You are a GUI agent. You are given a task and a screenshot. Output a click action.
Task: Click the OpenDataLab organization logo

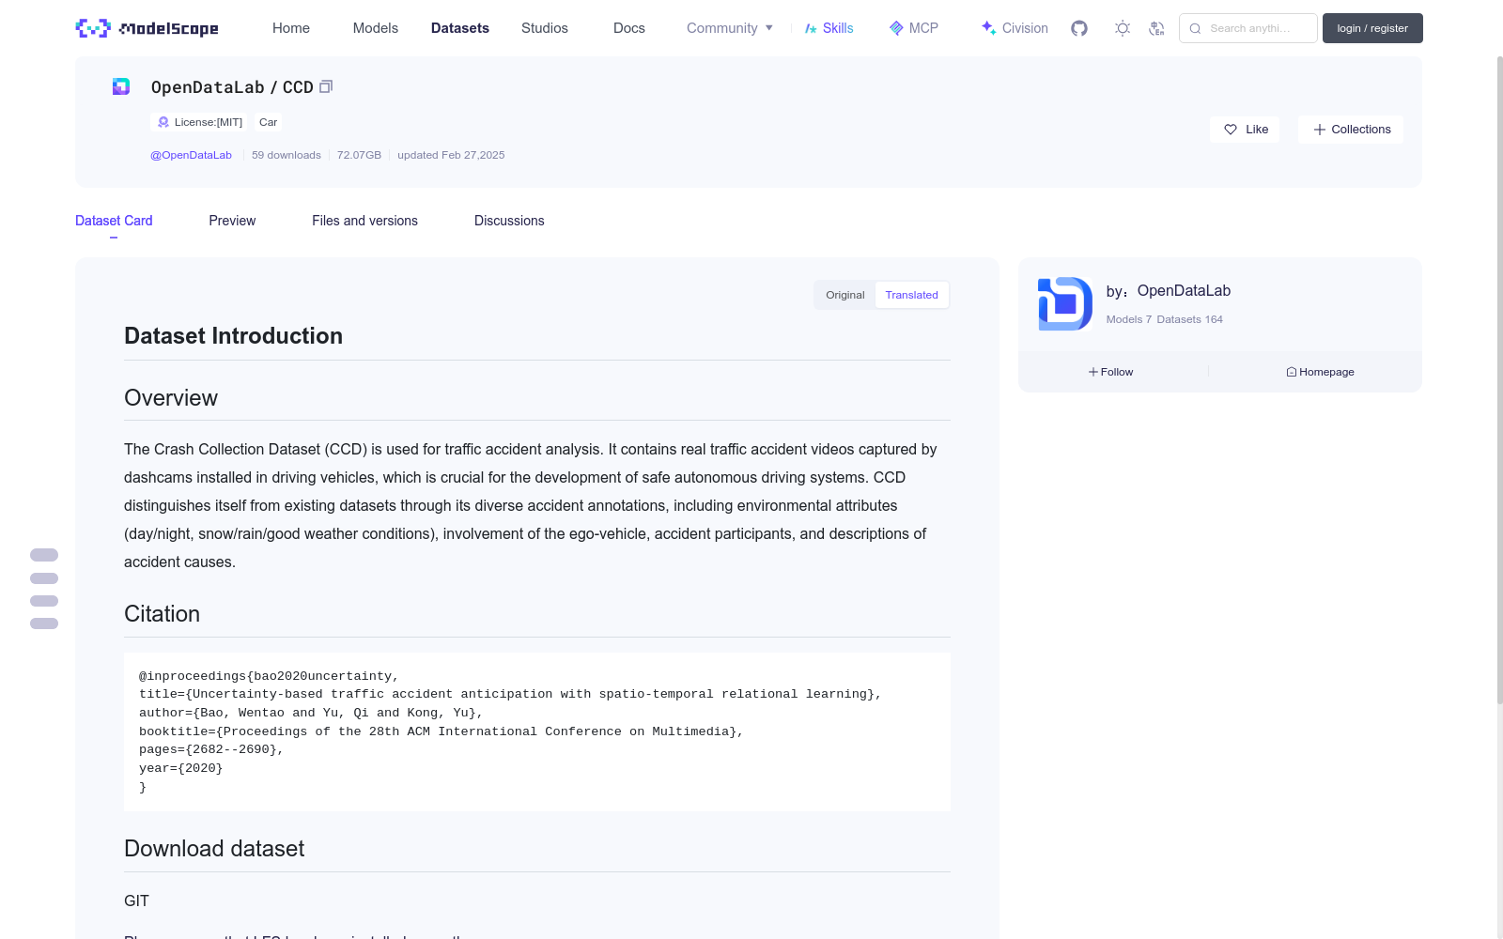tap(1065, 303)
